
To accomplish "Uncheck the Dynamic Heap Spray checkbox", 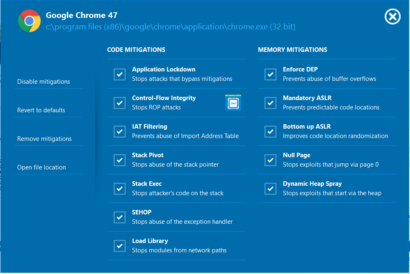I will [270, 189].
